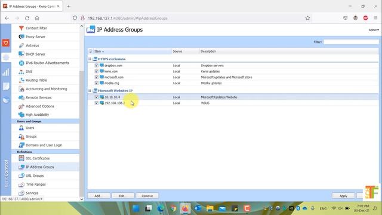
Task: Click the Edit button
Action: tap(123, 196)
